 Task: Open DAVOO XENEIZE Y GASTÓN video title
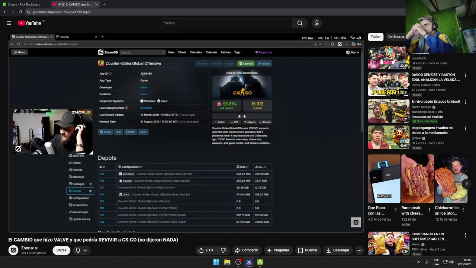point(435,77)
